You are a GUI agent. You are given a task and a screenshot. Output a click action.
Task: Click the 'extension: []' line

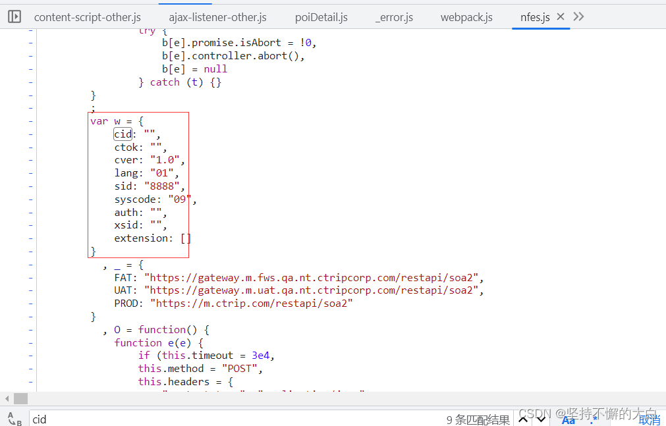pyautogui.click(x=152, y=238)
